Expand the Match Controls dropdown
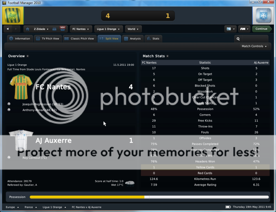Image resolution: width=276 pixels, height=212 pixels. coord(254,46)
